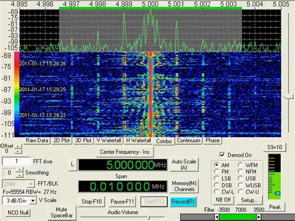This screenshot has width=295, height=221.
Task: Select AM demodulation mode
Action: 217,165
